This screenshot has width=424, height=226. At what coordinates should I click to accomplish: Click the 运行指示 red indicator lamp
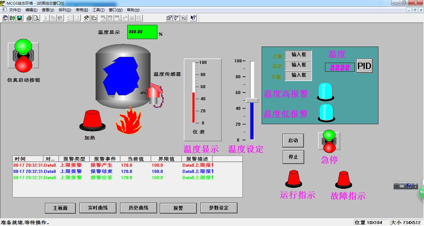(294, 179)
